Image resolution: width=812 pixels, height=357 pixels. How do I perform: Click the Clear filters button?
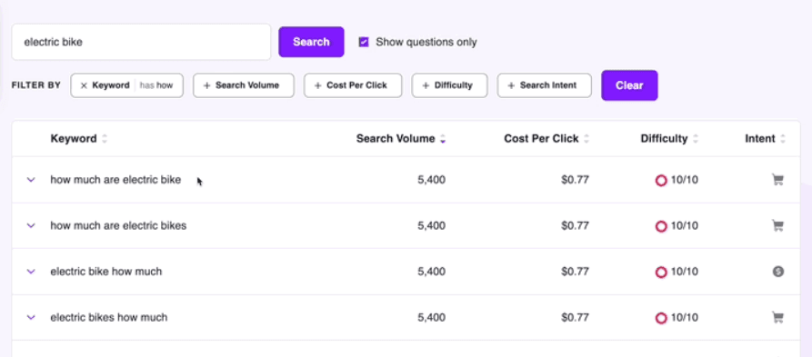click(629, 85)
